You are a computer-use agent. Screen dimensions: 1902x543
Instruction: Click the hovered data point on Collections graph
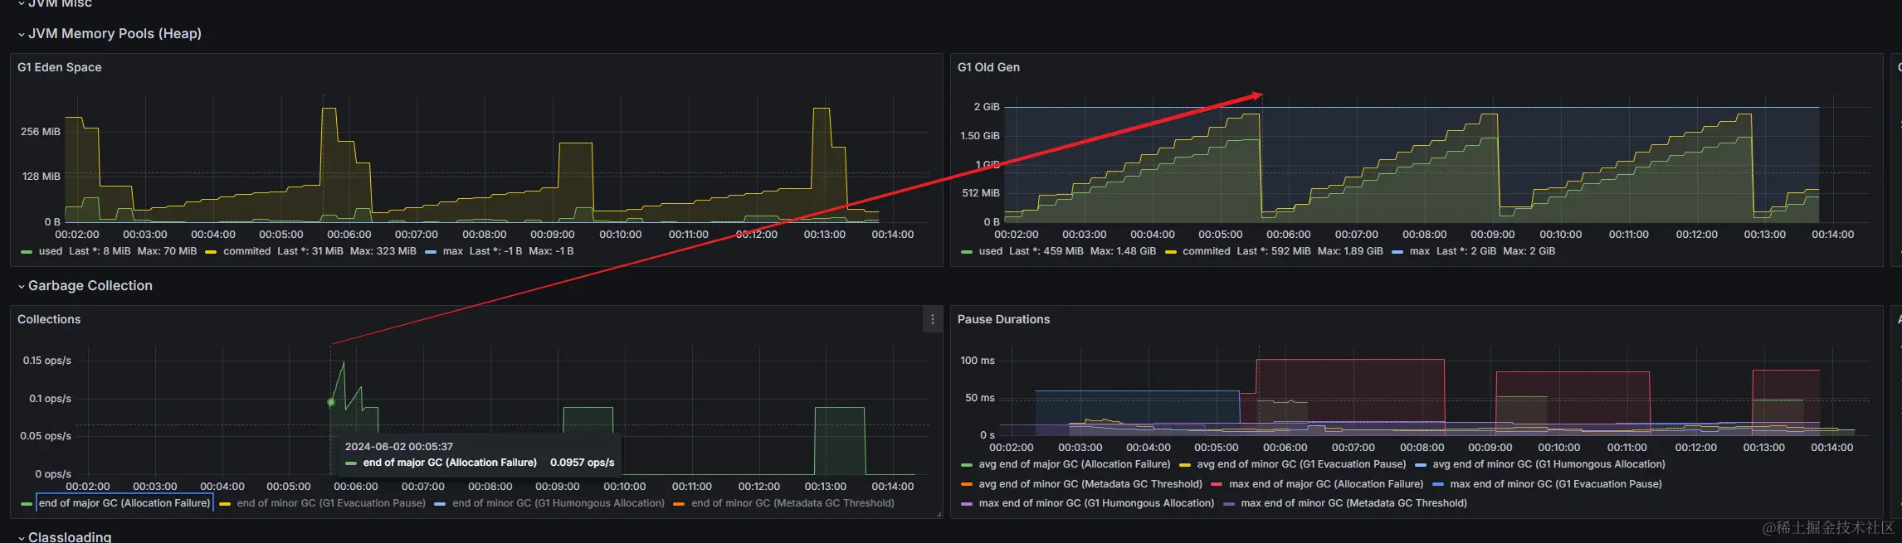(x=331, y=402)
